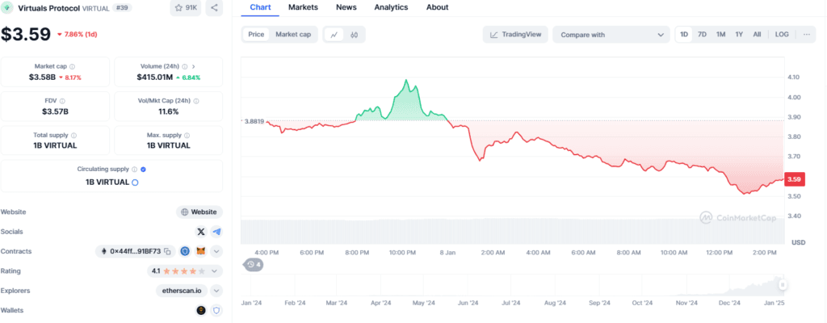Expand the 4.1 Rating dropdown
Image resolution: width=827 pixels, height=323 pixels.
pos(215,271)
